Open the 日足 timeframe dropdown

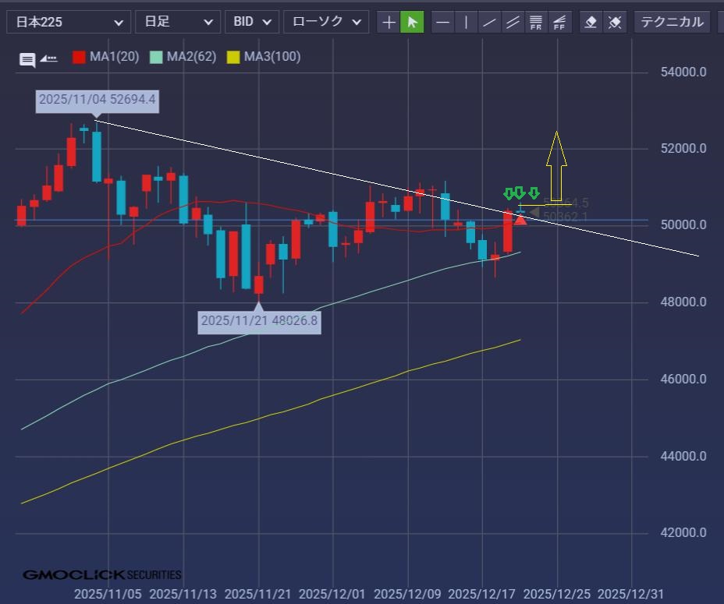point(177,22)
